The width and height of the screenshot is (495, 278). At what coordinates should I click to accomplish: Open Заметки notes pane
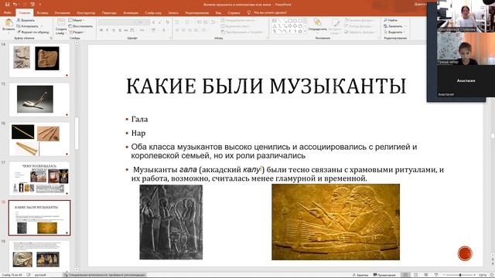coord(360,275)
